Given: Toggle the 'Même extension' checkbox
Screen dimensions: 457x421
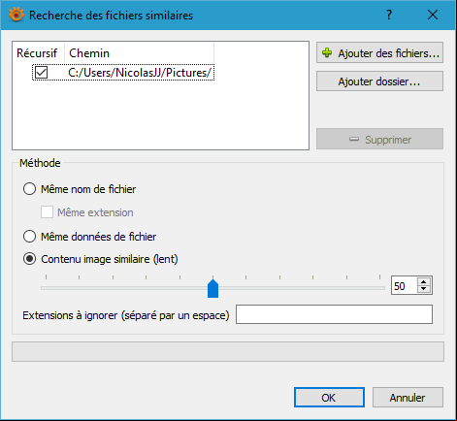Looking at the screenshot, I should pyautogui.click(x=47, y=212).
